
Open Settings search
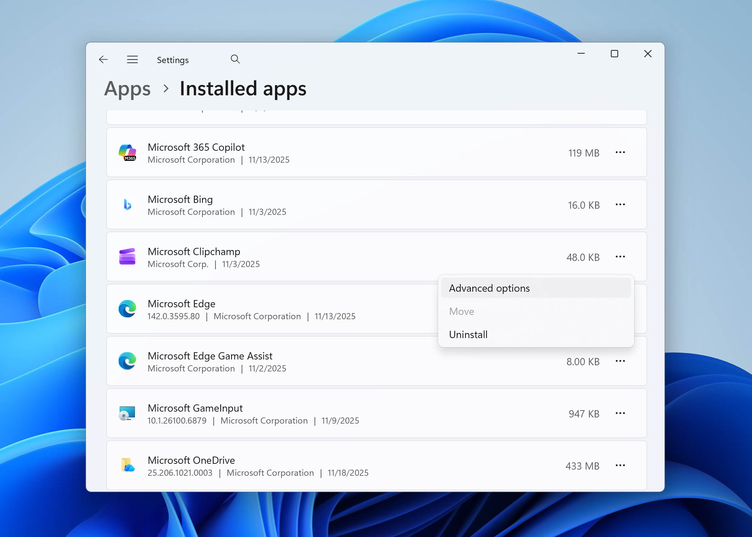point(235,59)
